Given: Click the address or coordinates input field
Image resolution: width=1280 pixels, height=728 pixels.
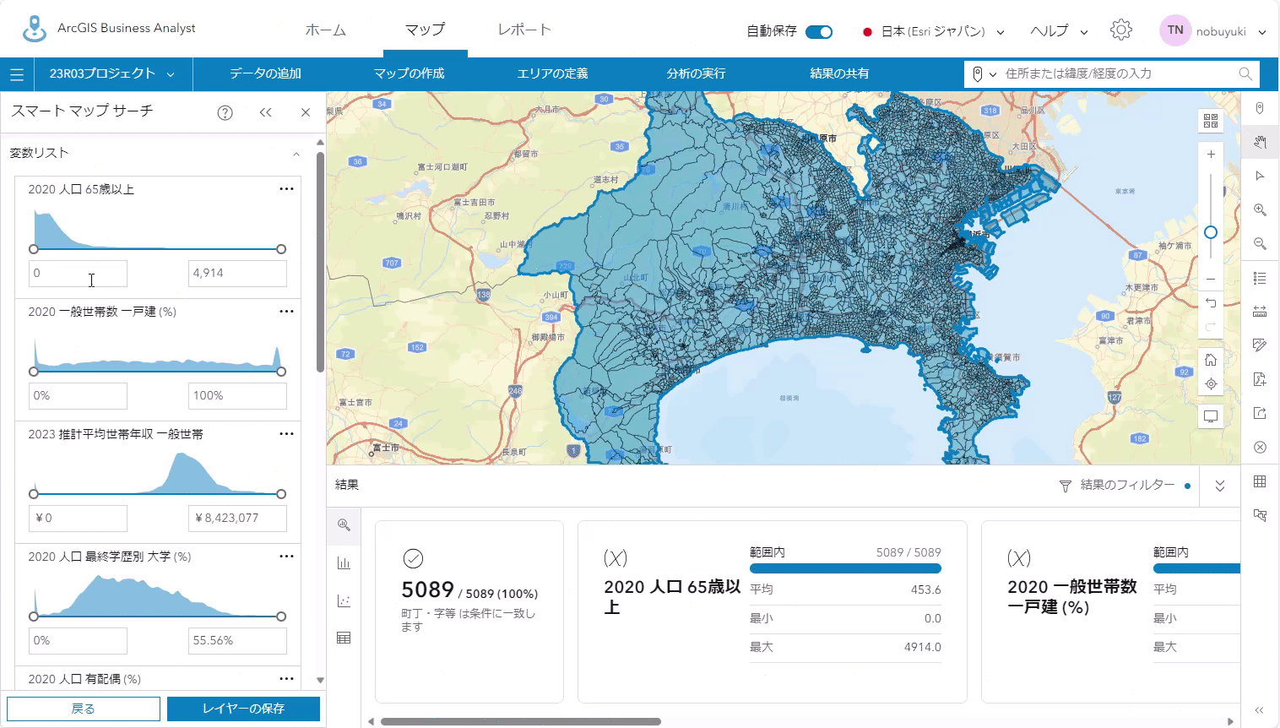Looking at the screenshot, I should click(x=1116, y=74).
